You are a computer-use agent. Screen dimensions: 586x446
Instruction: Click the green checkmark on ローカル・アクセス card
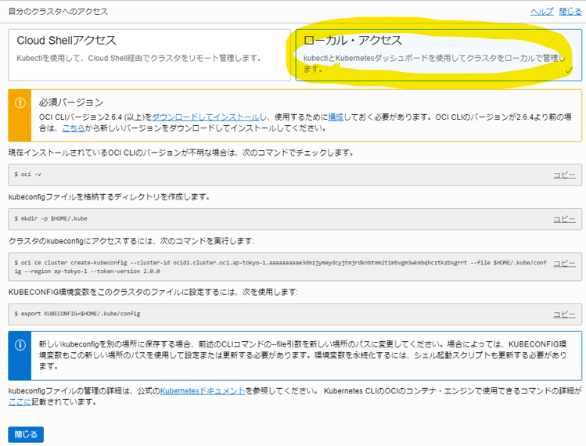[569, 70]
